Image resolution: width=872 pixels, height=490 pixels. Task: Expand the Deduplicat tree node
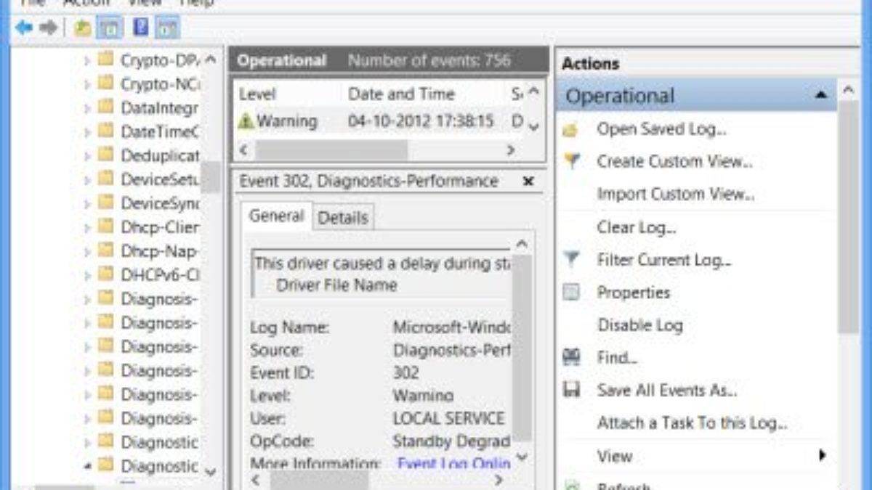pyautogui.click(x=87, y=156)
